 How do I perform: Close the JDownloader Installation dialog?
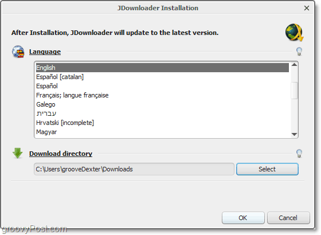tap(307, 8)
